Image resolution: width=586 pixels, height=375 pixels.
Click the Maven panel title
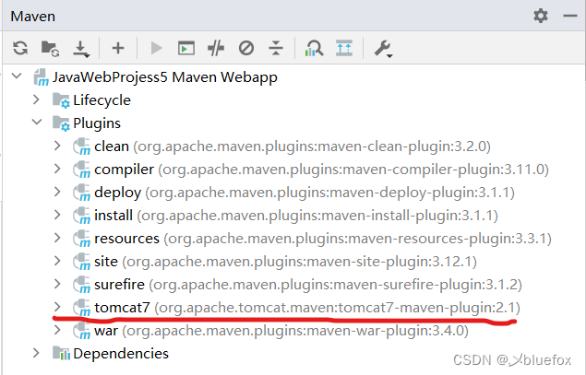pos(33,17)
